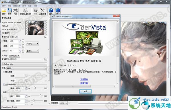Open the S-Spline Max method dropdown
The width and height of the screenshot is (171, 110).
pos(25,64)
